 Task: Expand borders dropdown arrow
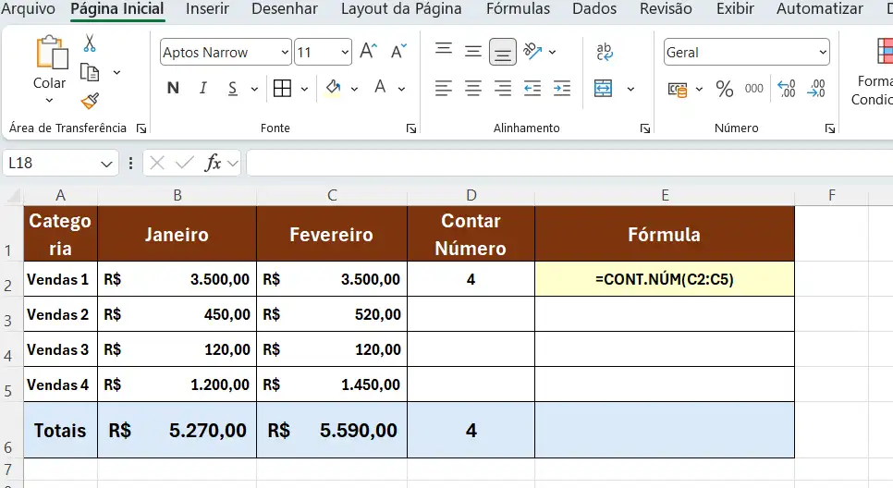[x=304, y=89]
